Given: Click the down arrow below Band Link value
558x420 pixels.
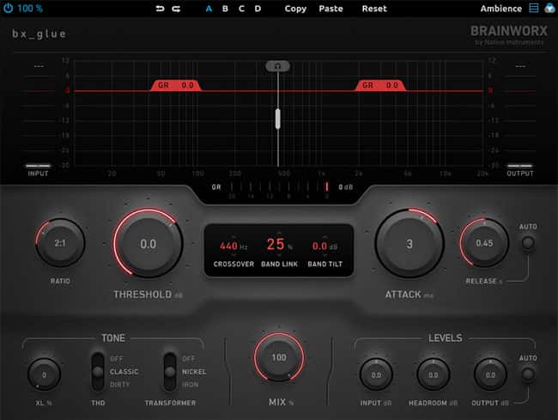Looking at the screenshot, I should pos(279,255).
